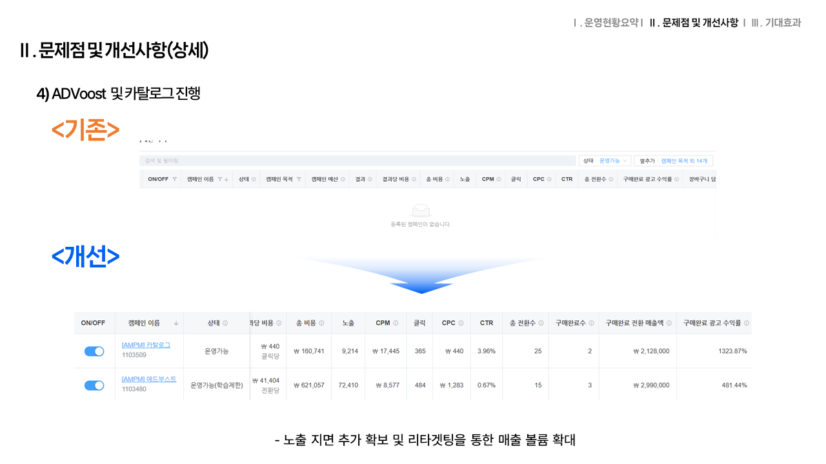
Task: Click the 구매완료수 column header
Action: [x=570, y=323]
